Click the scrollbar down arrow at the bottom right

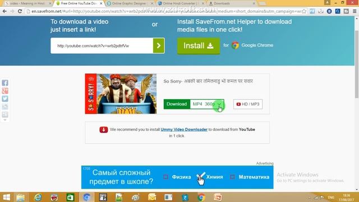(357, 190)
